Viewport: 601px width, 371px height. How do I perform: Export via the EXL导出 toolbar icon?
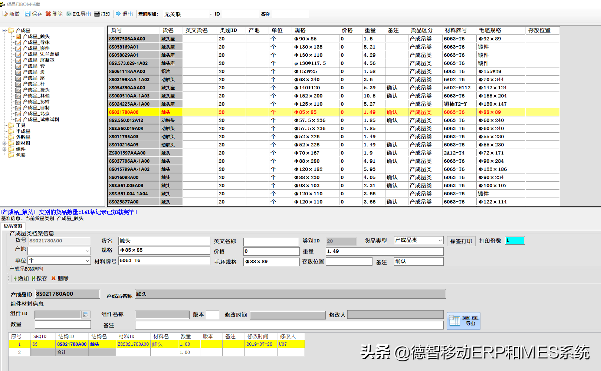pos(69,14)
